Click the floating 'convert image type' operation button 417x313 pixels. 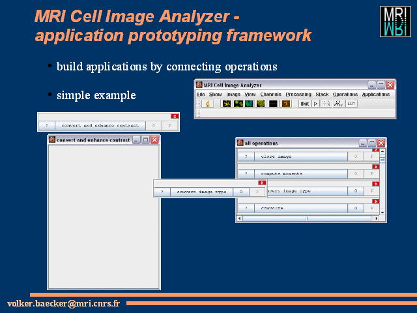[x=201, y=192]
